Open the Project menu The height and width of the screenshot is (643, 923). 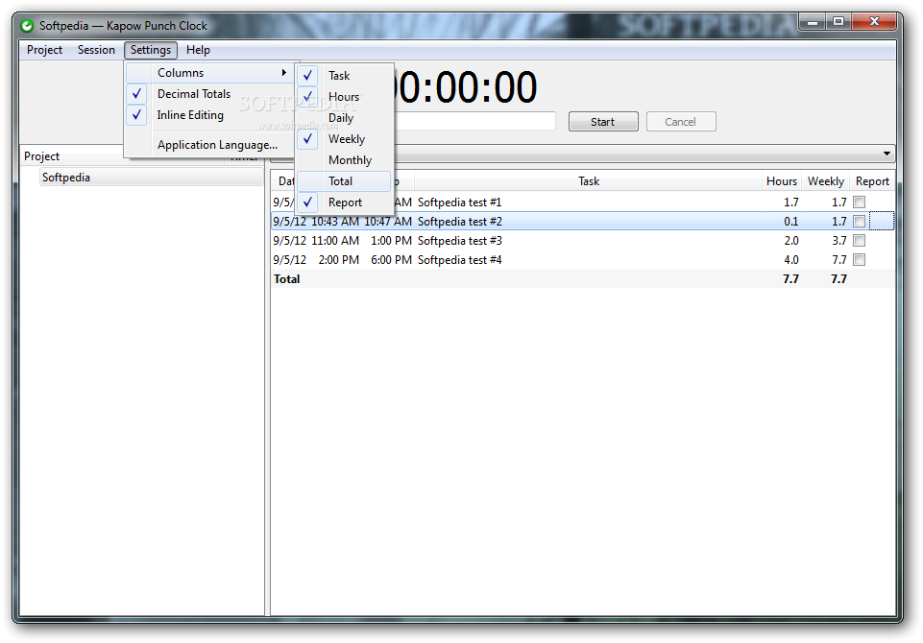[x=44, y=50]
